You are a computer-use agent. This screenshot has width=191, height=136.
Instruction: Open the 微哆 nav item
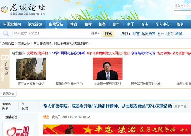coord(88,24)
